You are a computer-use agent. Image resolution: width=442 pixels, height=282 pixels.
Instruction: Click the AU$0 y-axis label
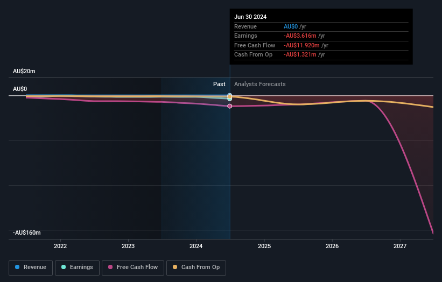[20, 89]
